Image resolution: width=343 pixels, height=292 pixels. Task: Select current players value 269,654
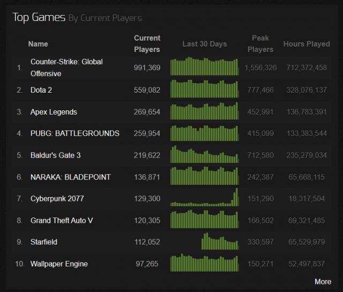click(x=147, y=112)
